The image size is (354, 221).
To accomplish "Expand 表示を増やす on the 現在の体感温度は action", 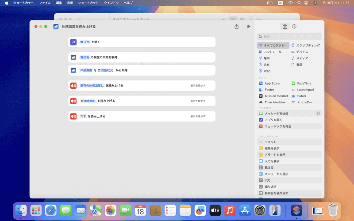I will 198,85.
